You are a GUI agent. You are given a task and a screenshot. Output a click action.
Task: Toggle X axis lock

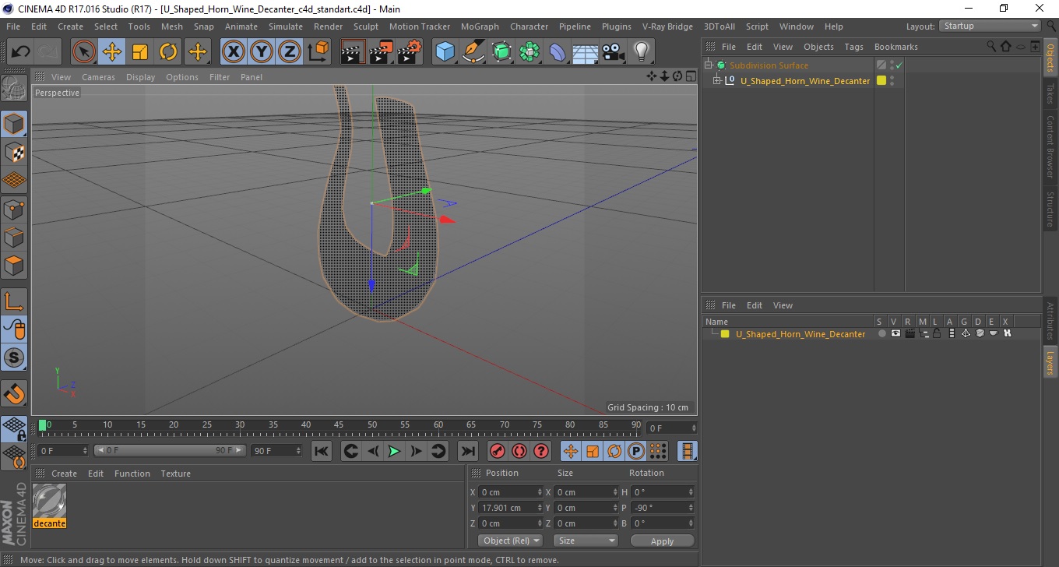(x=234, y=52)
